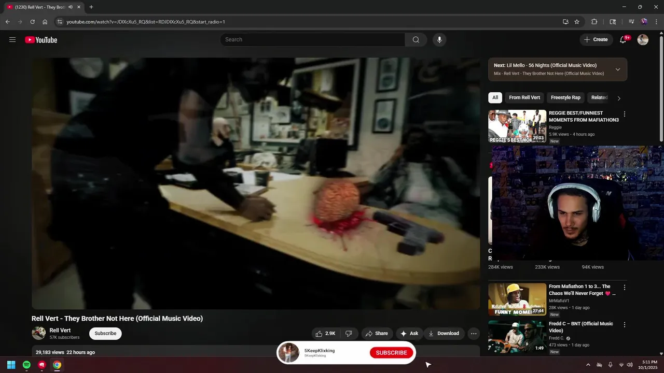Open options for REGGIE BEST/FUNNIEST video
This screenshot has height=373, width=664.
tap(625, 114)
